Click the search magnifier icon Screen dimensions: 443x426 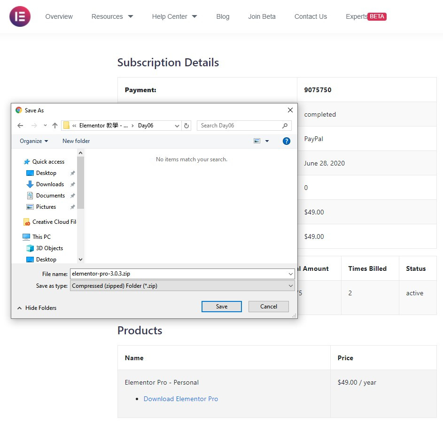coord(285,126)
